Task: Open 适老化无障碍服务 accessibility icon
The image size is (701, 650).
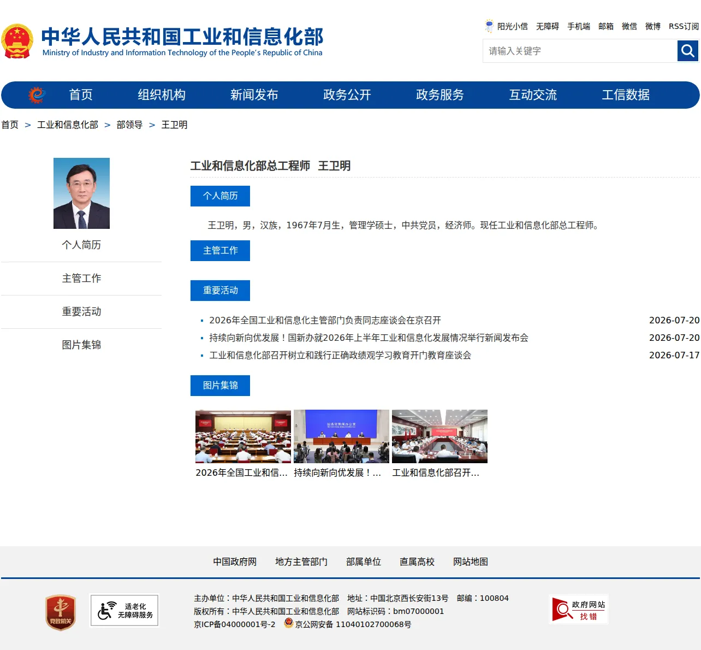Action: (124, 611)
